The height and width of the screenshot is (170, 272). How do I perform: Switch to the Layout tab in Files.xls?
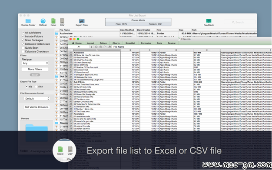pyautogui.click(x=90, y=43)
